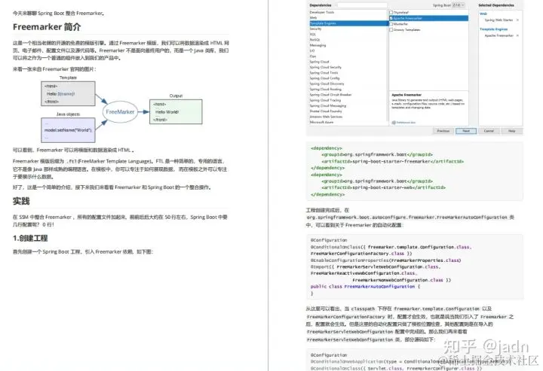The height and width of the screenshot is (371, 543).
Task: Open the Reference doc link
Action: (403, 123)
